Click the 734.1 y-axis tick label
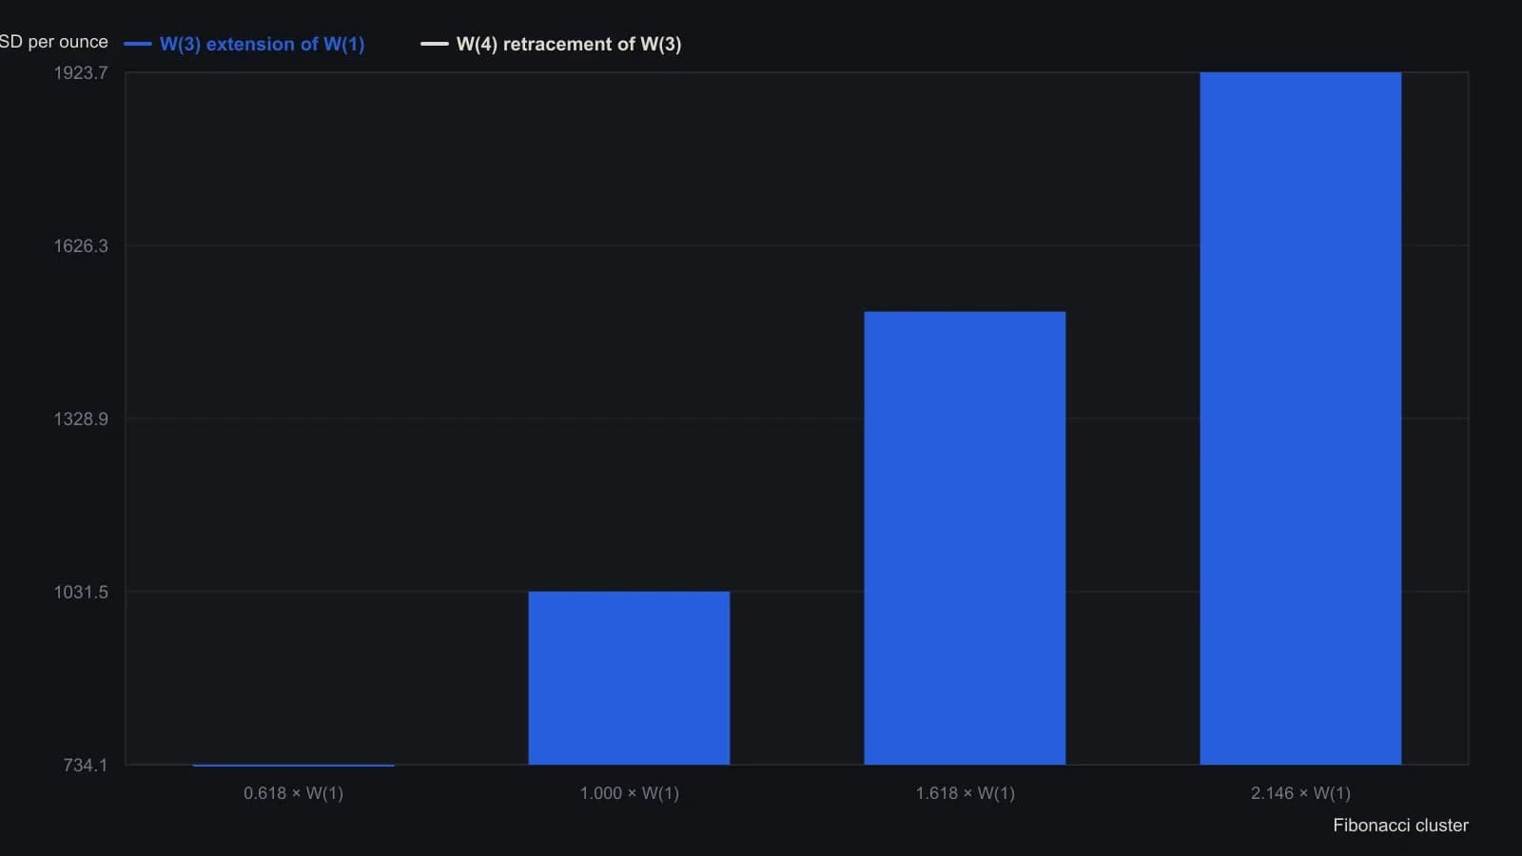The image size is (1522, 856). pos(86,766)
